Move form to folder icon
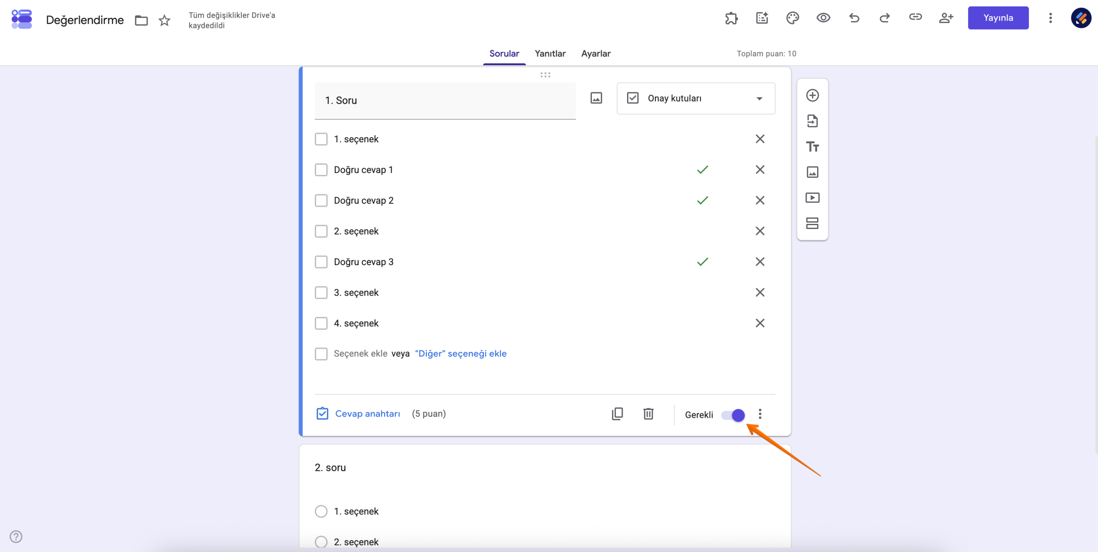 click(x=141, y=20)
